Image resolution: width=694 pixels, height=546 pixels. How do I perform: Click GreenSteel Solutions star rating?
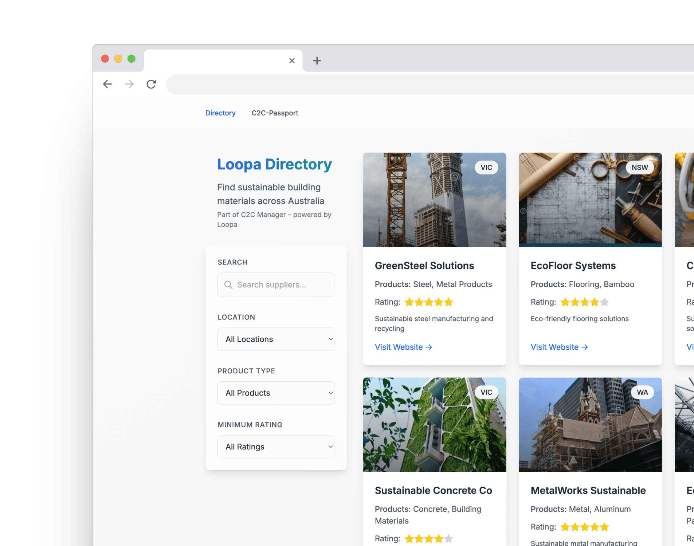(x=429, y=302)
